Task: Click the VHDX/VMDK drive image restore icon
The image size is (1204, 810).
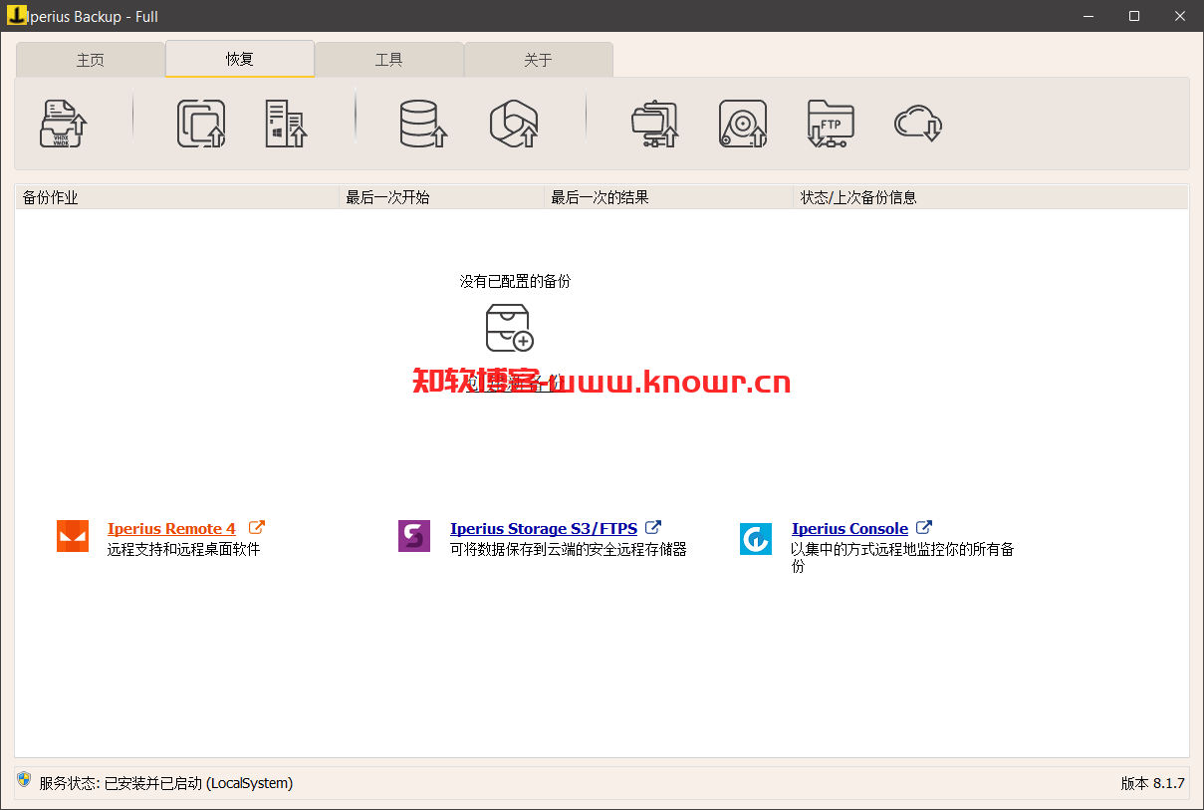Action: point(63,124)
